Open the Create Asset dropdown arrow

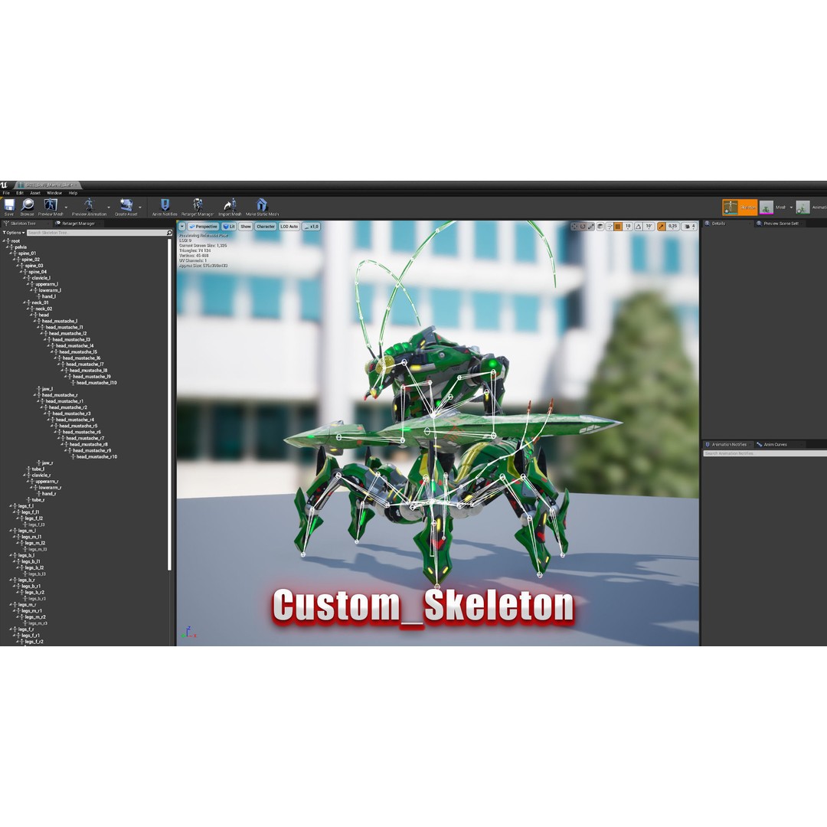[x=140, y=208]
